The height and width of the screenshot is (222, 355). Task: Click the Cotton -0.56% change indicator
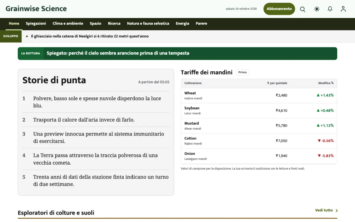click(x=326, y=141)
